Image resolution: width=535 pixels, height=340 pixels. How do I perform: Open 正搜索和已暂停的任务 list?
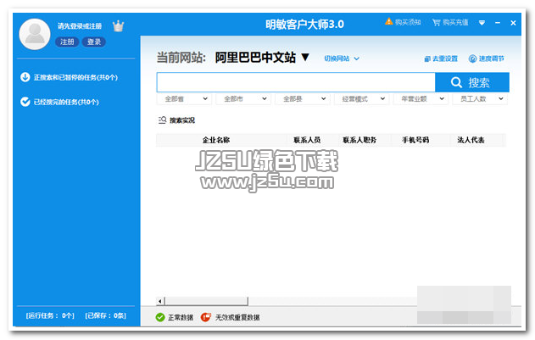[x=75, y=77]
